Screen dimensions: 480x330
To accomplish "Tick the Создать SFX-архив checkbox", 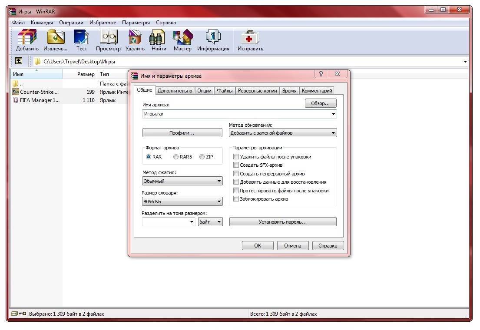I will 236,165.
